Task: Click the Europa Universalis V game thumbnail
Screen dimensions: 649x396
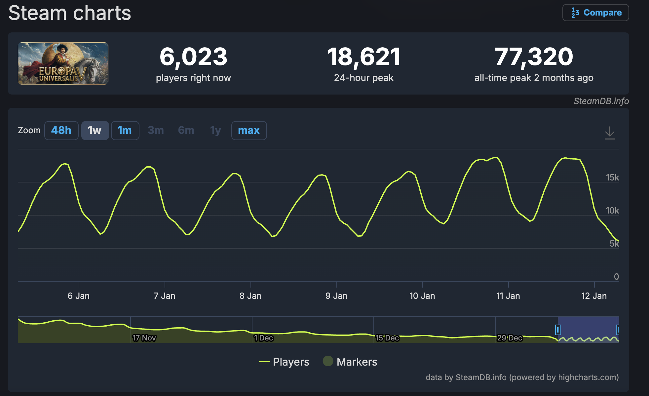Action: click(x=63, y=63)
